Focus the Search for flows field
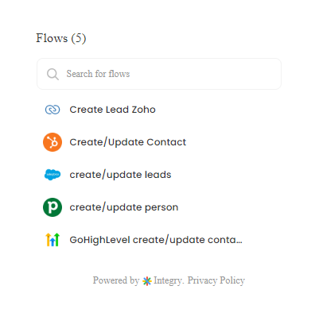The image size is (315, 309). point(159,74)
